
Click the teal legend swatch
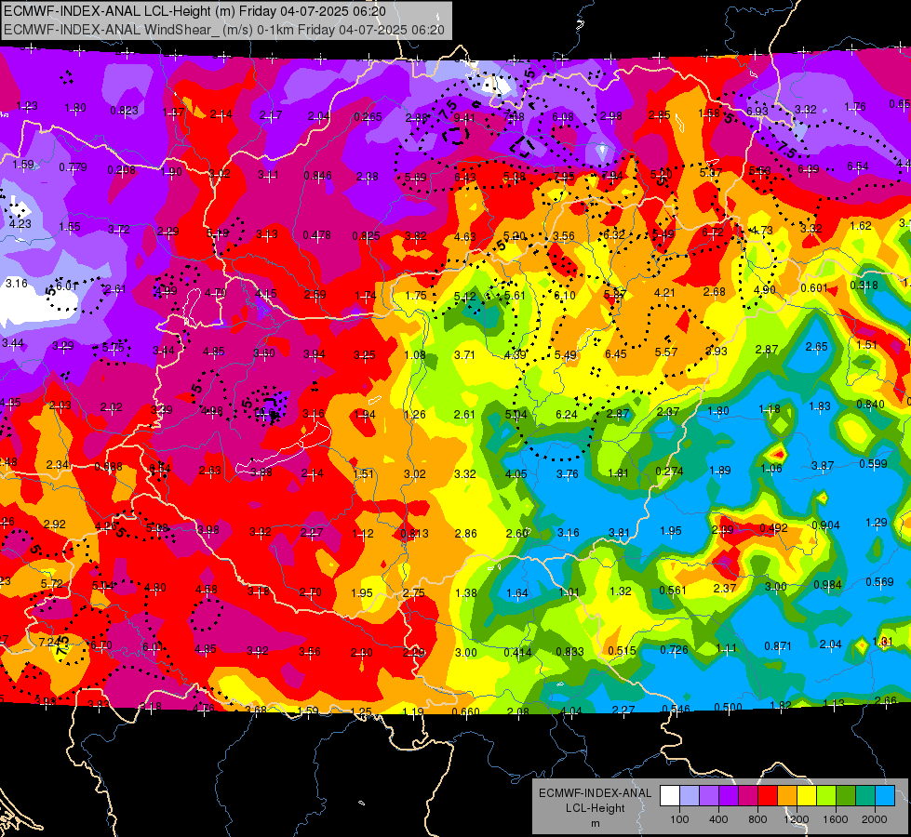pyautogui.click(x=865, y=796)
